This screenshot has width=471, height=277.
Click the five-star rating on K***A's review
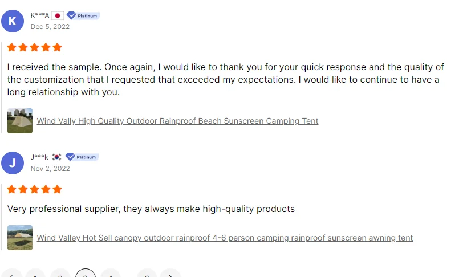pyautogui.click(x=35, y=47)
